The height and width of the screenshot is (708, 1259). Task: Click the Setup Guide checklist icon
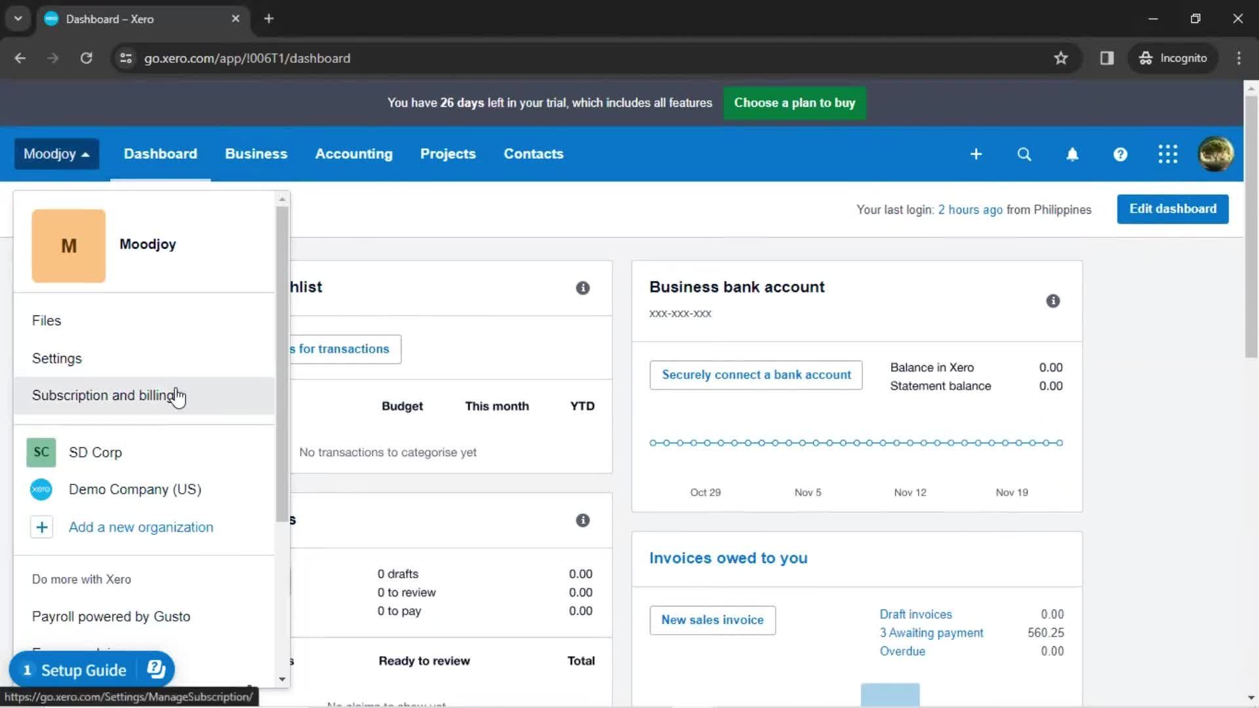tap(156, 669)
